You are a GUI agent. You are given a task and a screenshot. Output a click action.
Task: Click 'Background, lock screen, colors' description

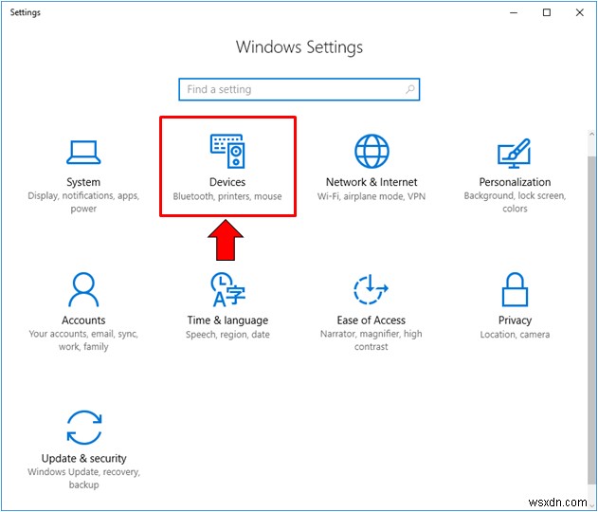click(x=515, y=202)
